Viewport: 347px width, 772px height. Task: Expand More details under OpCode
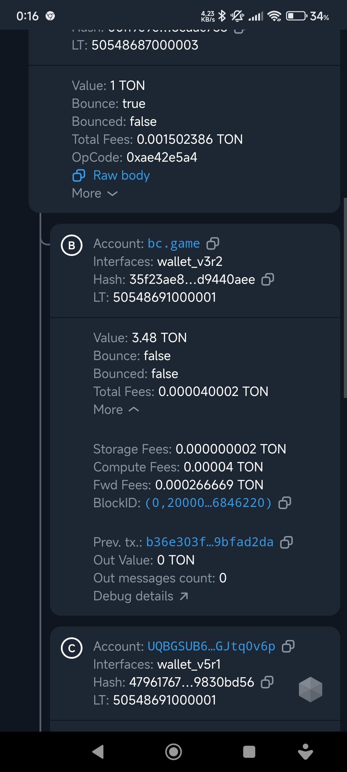(95, 193)
